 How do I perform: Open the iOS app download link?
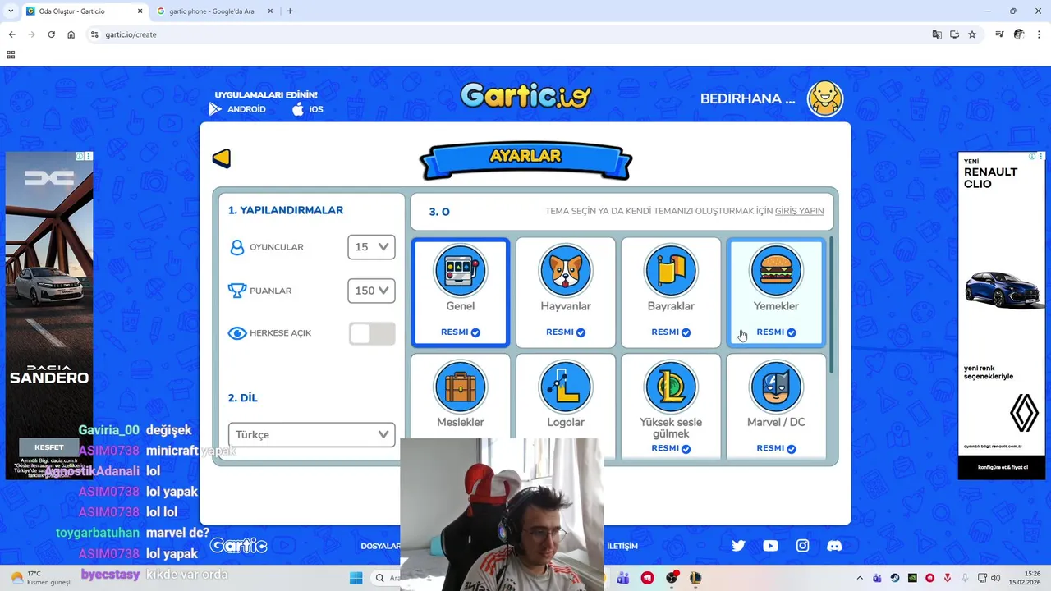point(308,109)
